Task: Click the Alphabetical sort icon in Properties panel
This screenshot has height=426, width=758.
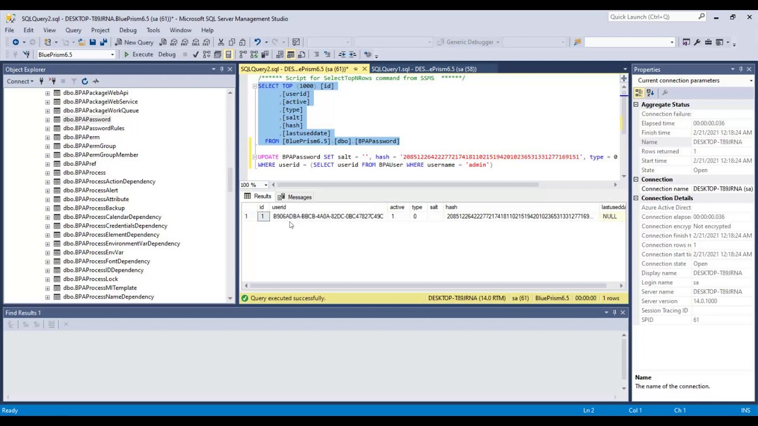Action: click(650, 93)
